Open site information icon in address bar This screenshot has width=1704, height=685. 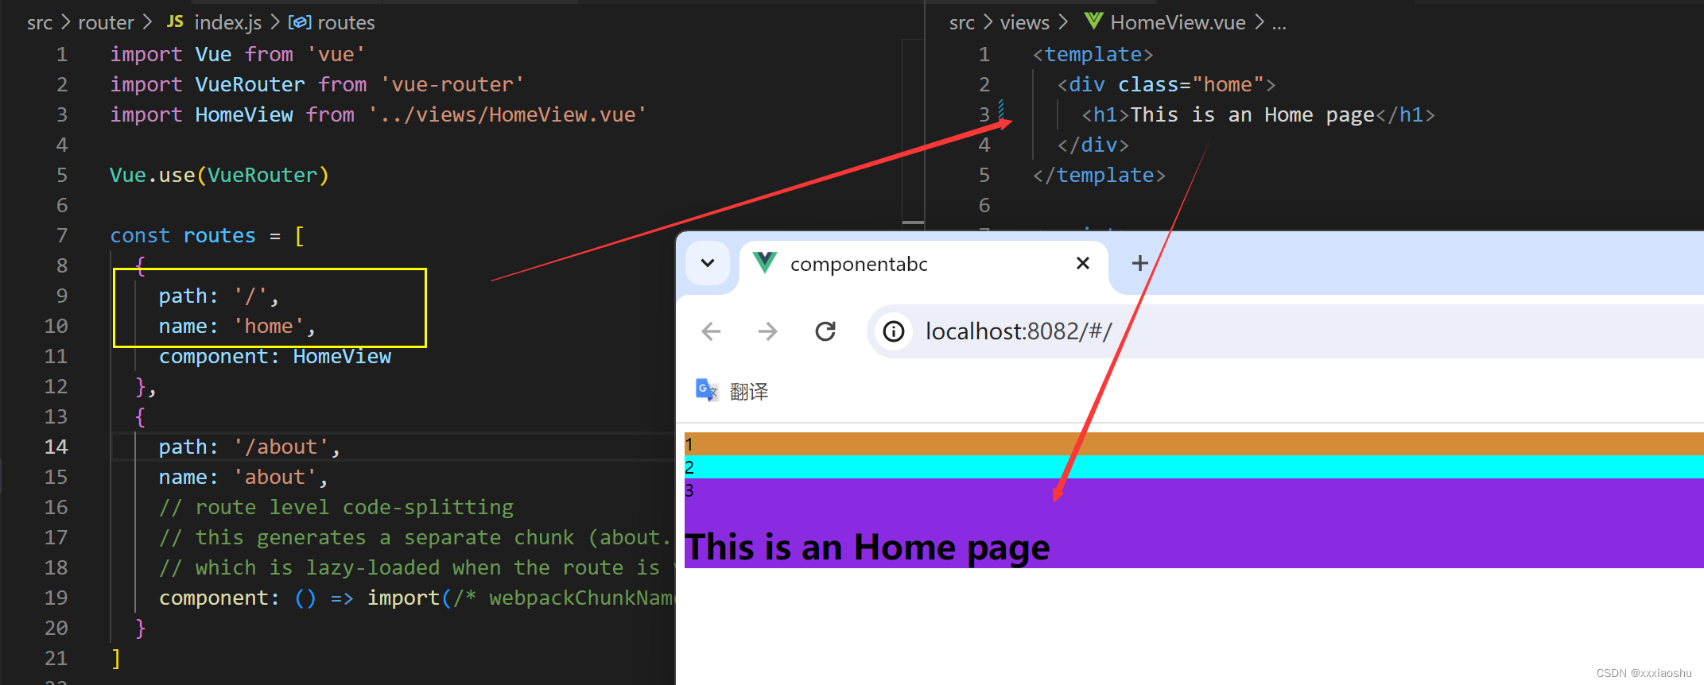894,331
